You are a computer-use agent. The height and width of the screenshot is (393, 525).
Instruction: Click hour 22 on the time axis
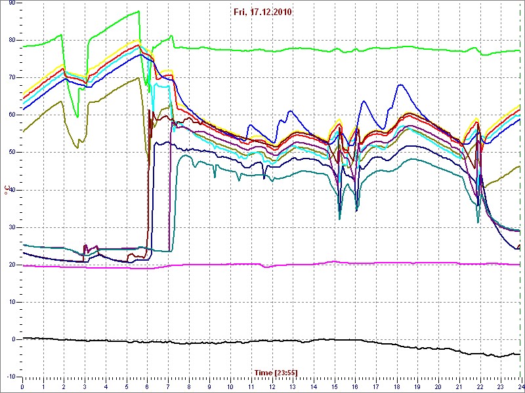(x=480, y=386)
